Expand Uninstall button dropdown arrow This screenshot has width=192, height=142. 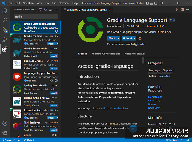(x=134, y=38)
